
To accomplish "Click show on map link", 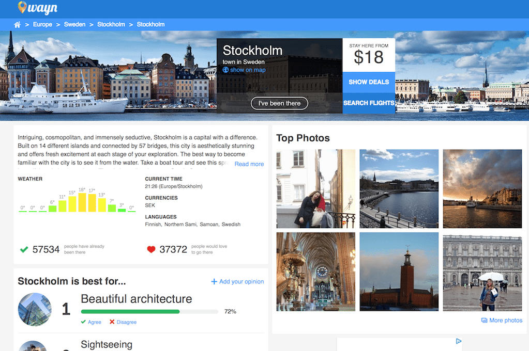I will 248,70.
